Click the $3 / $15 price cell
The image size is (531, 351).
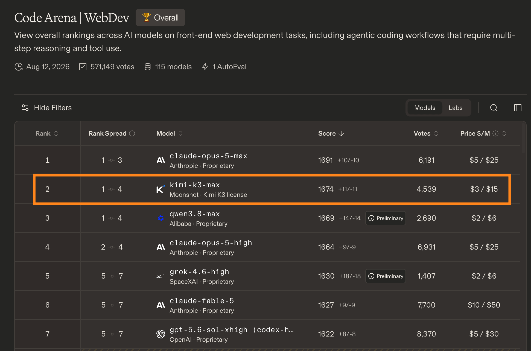click(x=484, y=189)
